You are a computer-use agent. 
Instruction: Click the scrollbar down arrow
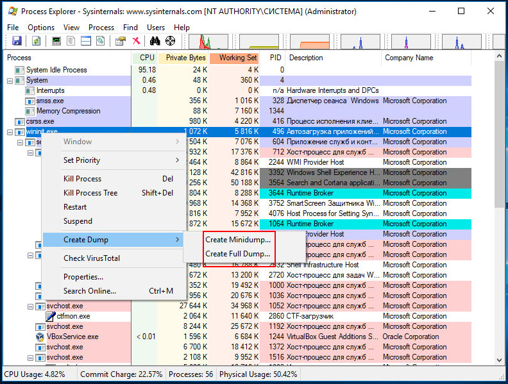(499, 360)
